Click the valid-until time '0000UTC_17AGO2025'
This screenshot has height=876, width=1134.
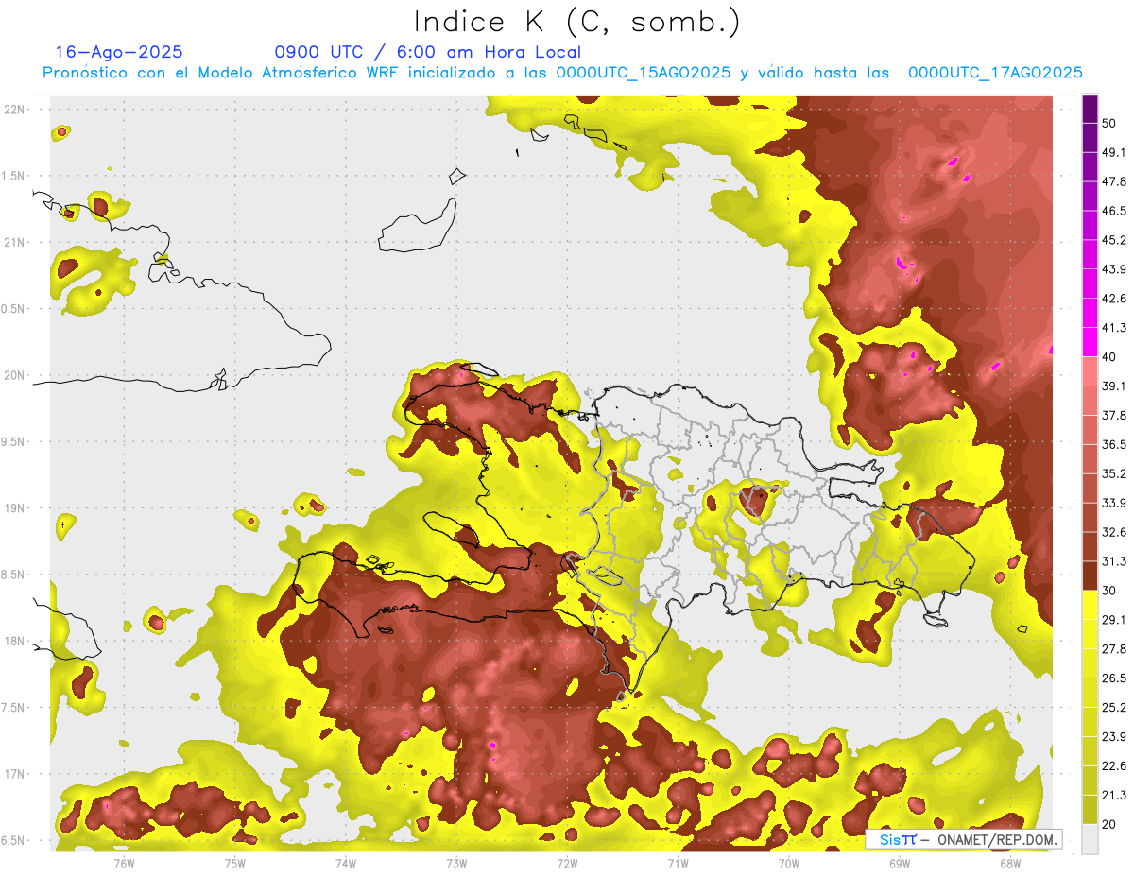(995, 73)
